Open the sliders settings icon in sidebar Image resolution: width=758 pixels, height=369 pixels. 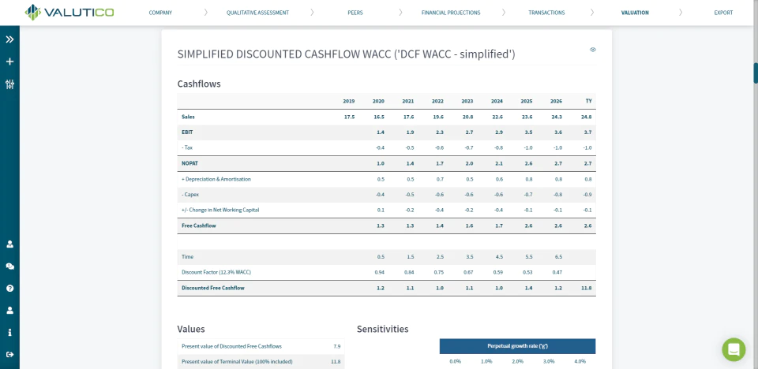point(9,84)
